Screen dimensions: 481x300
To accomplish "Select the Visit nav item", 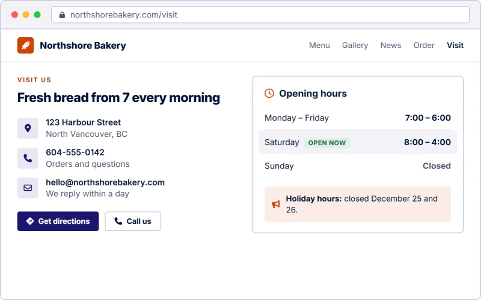I will tap(455, 46).
